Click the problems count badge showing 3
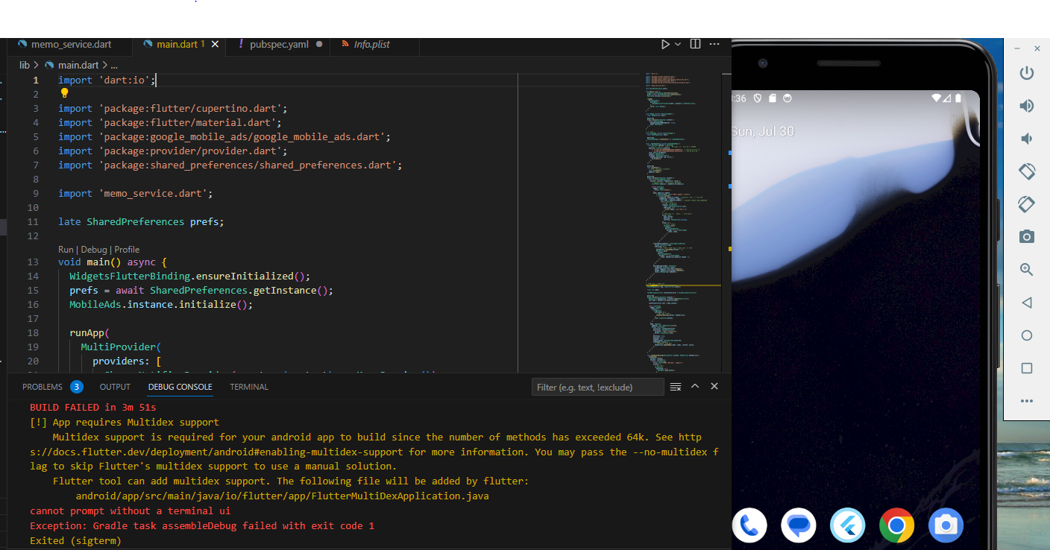1050x550 pixels. (x=77, y=387)
